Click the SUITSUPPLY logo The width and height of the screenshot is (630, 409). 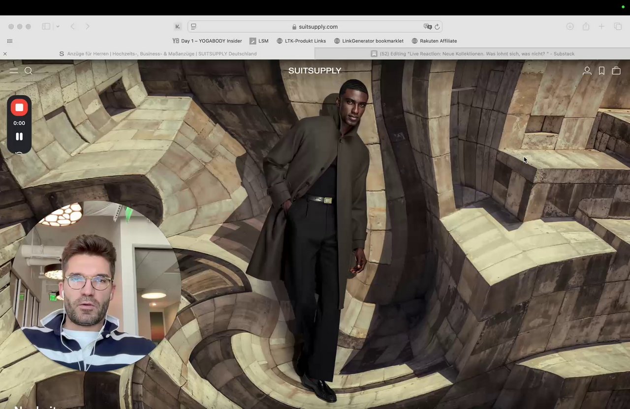[315, 71]
